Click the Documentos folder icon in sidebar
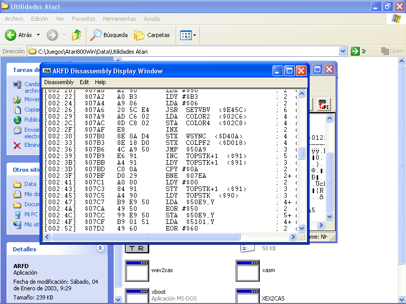406x304 pixels. pyautogui.click(x=17, y=205)
